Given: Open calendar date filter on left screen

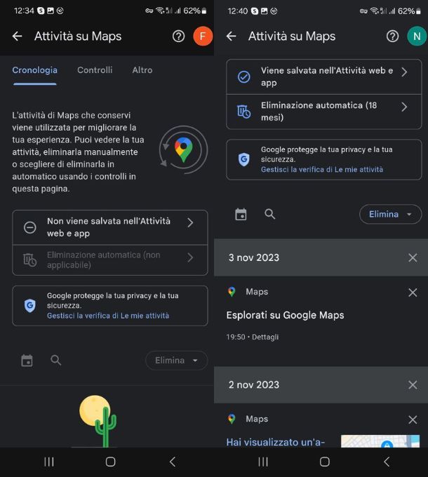Looking at the screenshot, I should pos(27,361).
